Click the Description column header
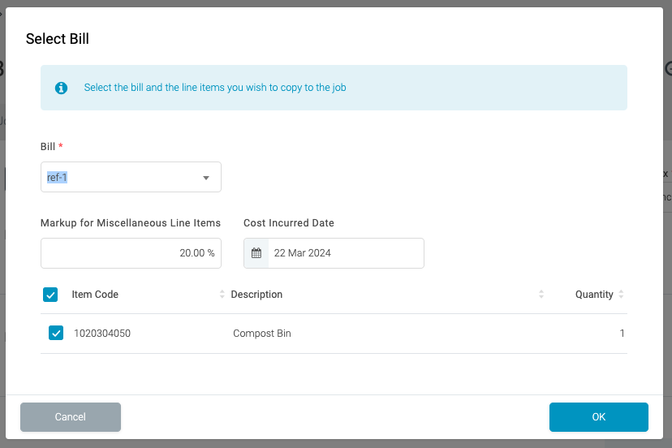Screen dimensions: 672x448 pos(256,295)
